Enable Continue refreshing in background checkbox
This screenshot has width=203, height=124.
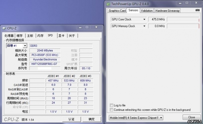click(111, 110)
